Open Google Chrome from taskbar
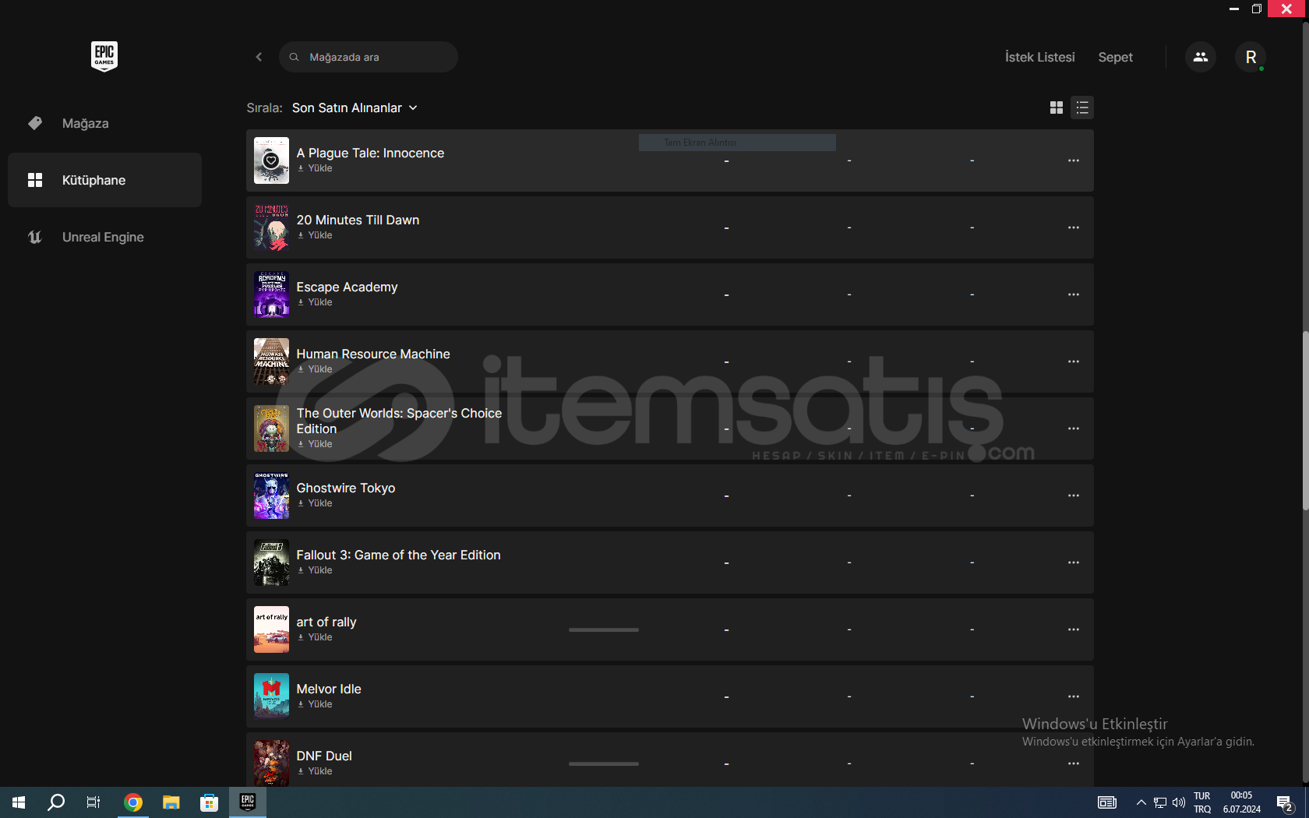1309x818 pixels. coord(133,802)
